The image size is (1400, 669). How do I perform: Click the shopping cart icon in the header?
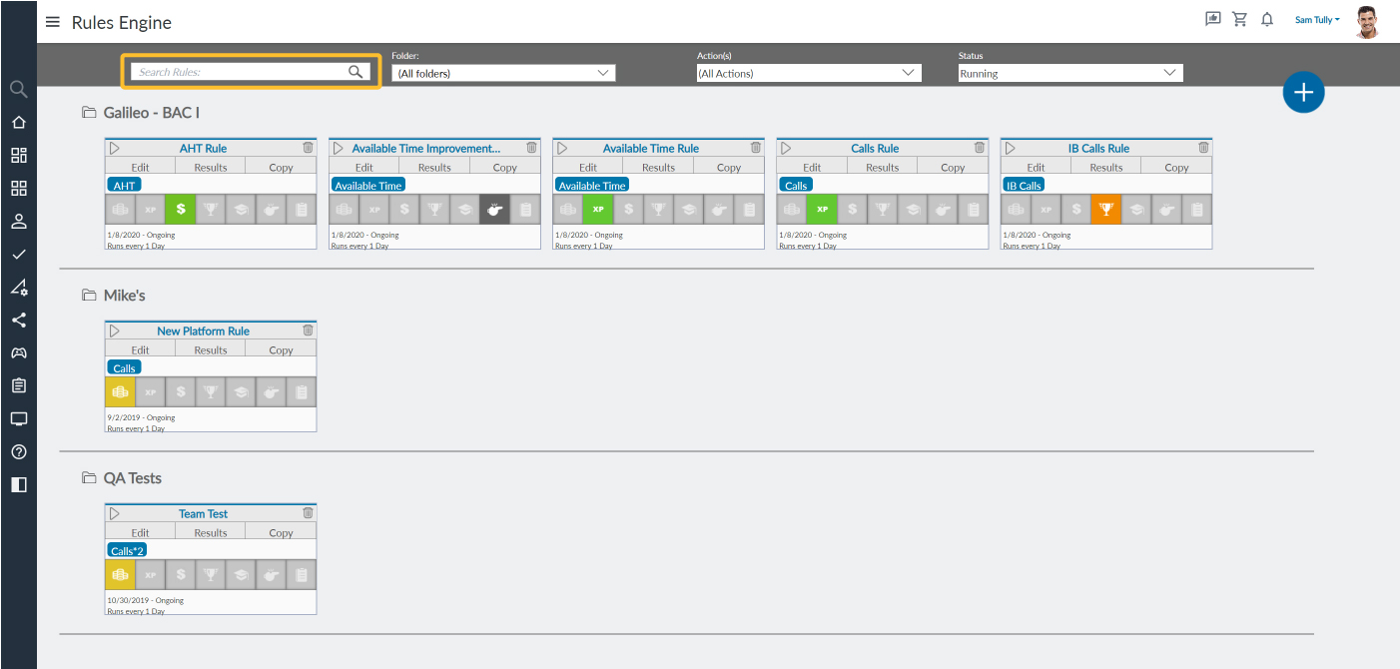(1239, 18)
